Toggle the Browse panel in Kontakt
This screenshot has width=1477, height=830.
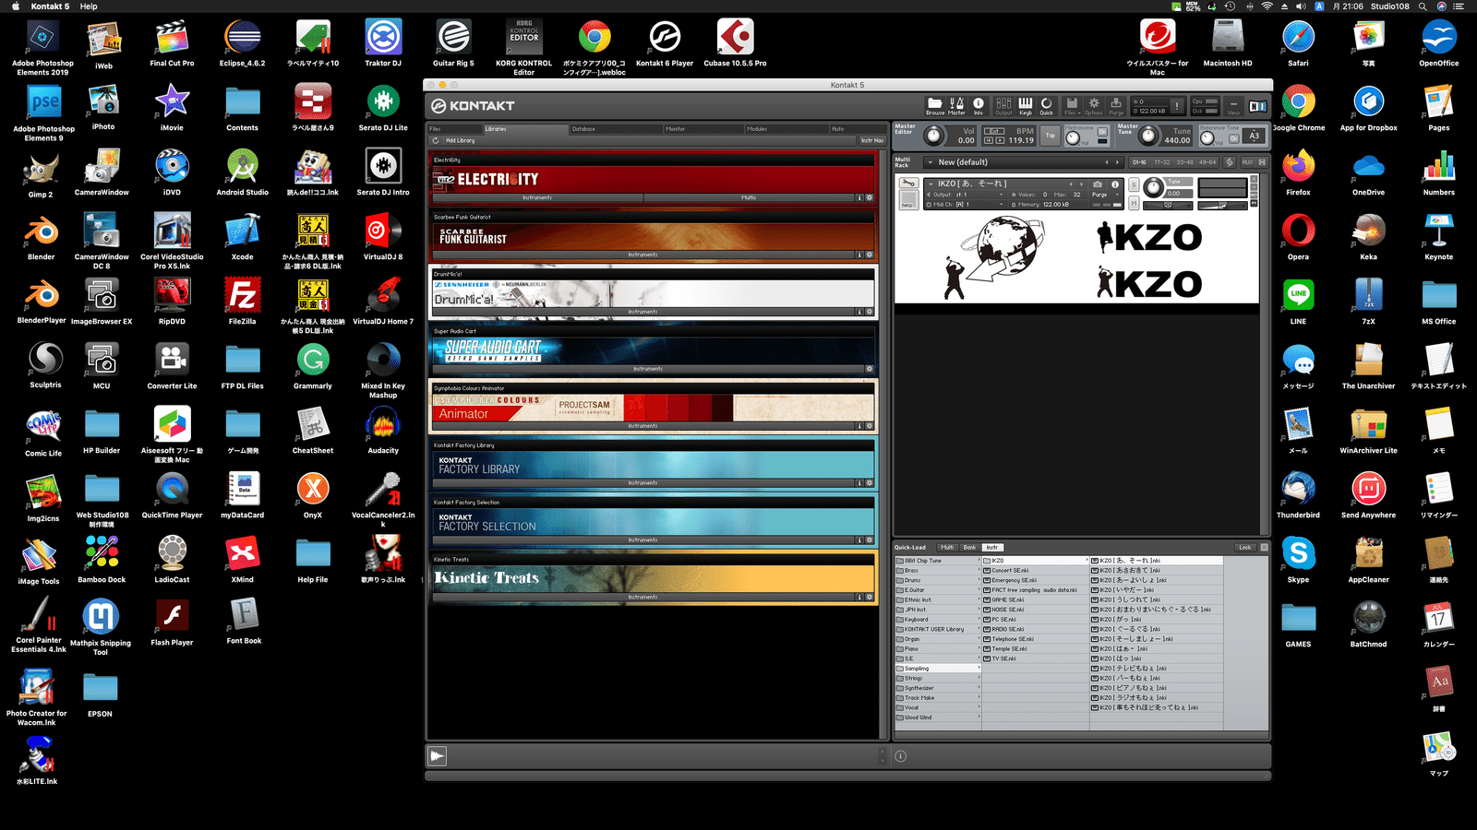click(x=935, y=106)
